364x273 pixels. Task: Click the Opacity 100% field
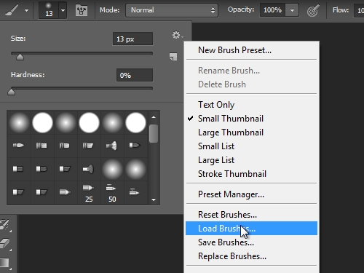click(272, 10)
